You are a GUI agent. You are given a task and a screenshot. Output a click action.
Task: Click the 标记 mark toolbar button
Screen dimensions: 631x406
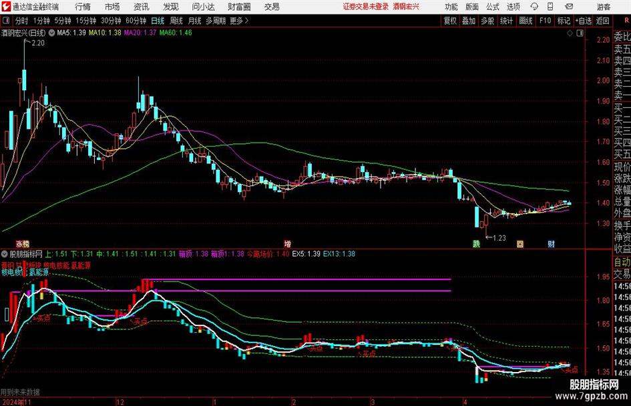coord(564,21)
